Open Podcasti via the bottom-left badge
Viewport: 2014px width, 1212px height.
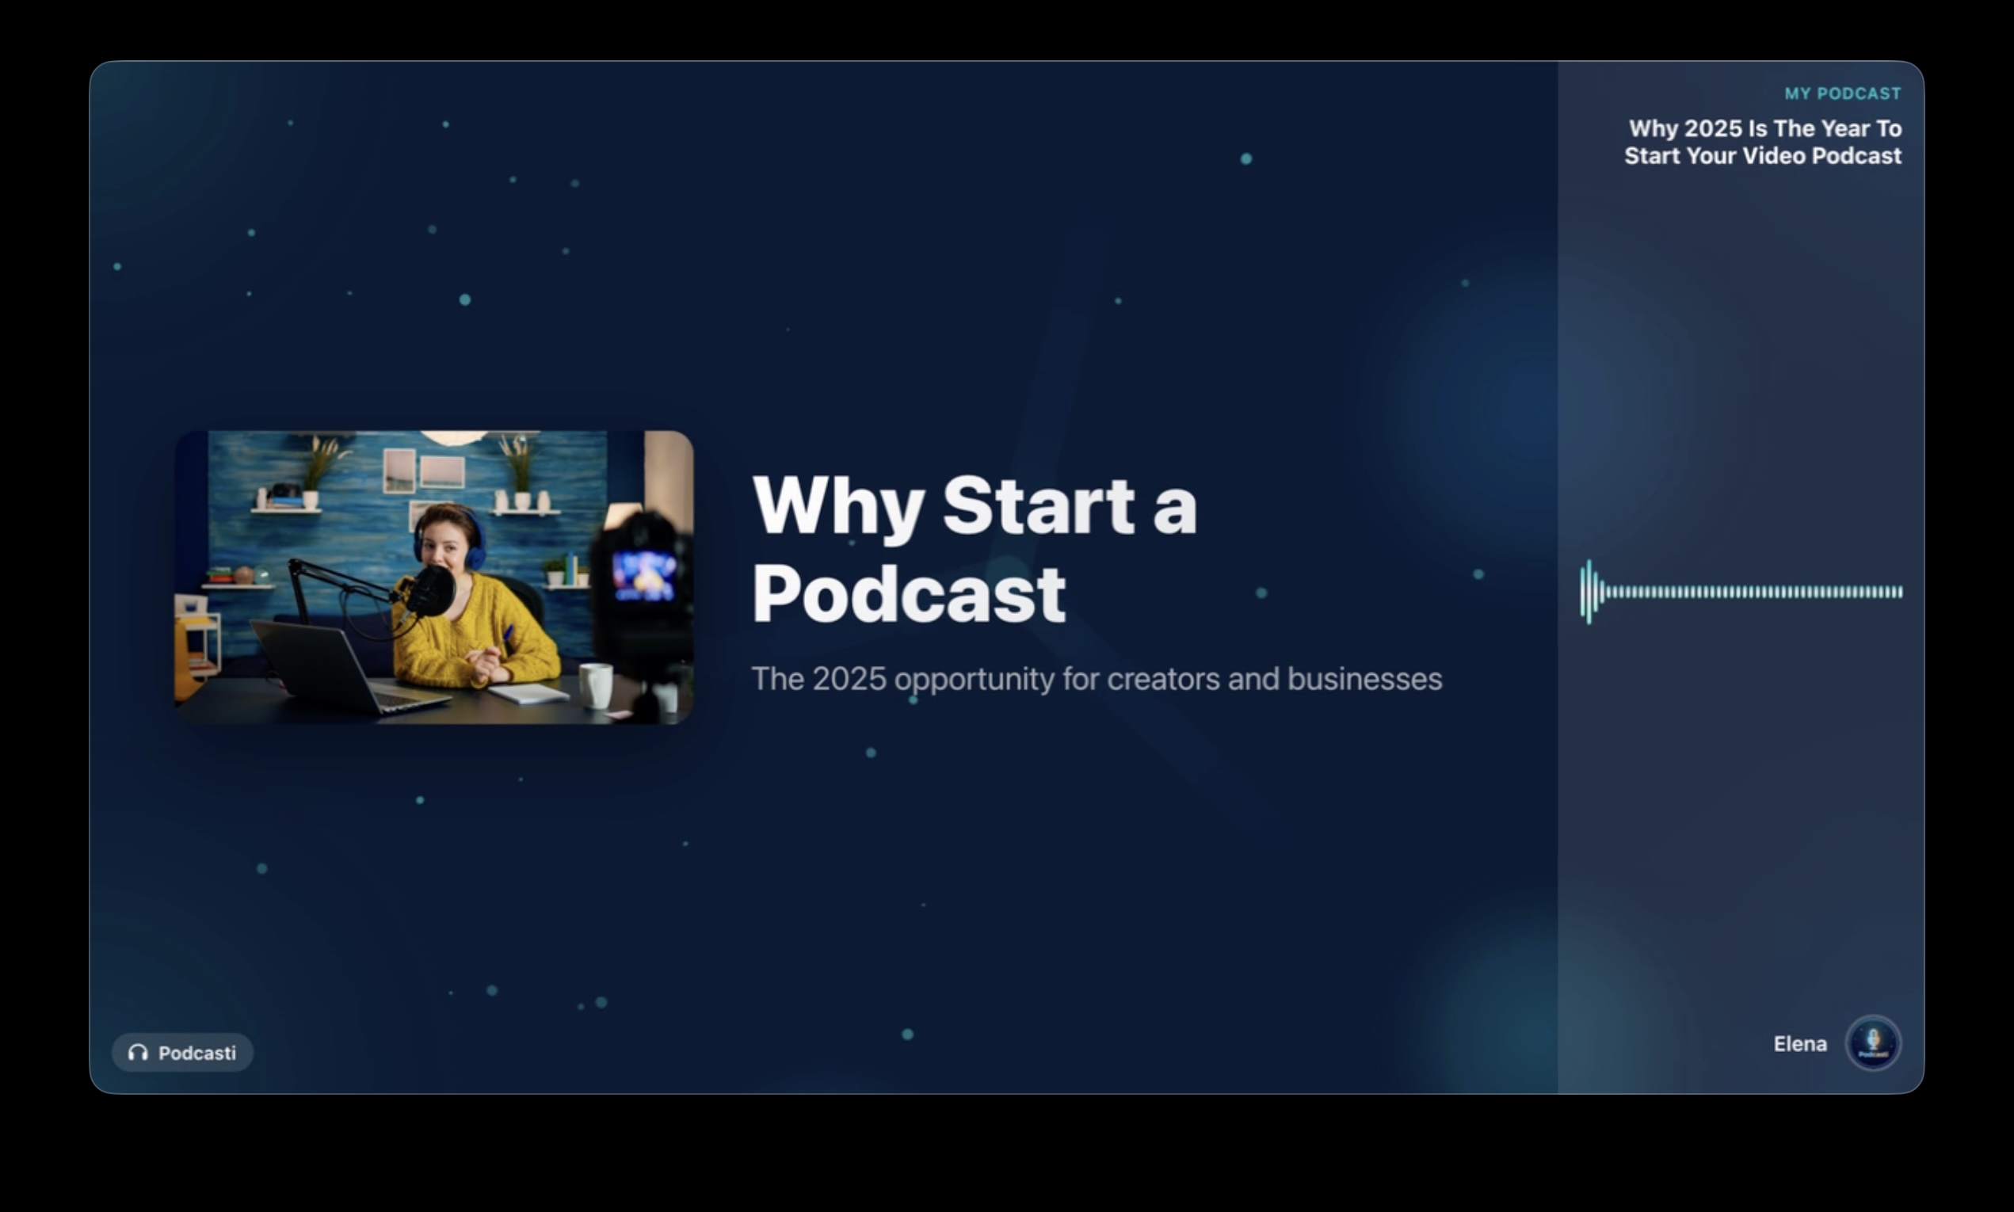(x=181, y=1052)
